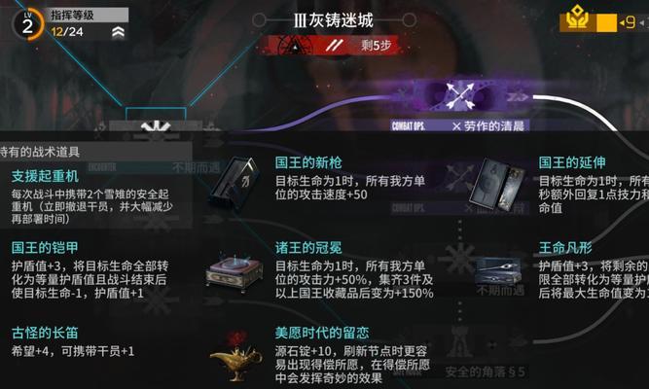Click the small arrow beside number 9
Viewport: 649px width, 389px height.
tap(622, 22)
